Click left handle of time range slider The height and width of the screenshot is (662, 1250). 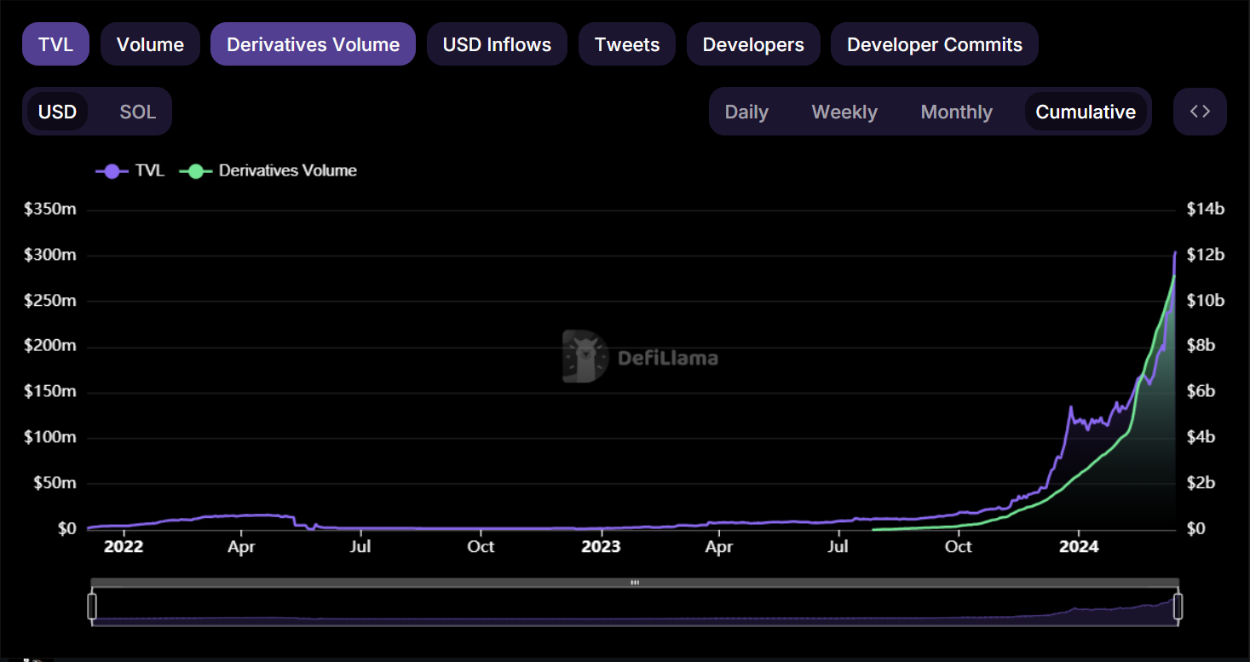coord(92,607)
